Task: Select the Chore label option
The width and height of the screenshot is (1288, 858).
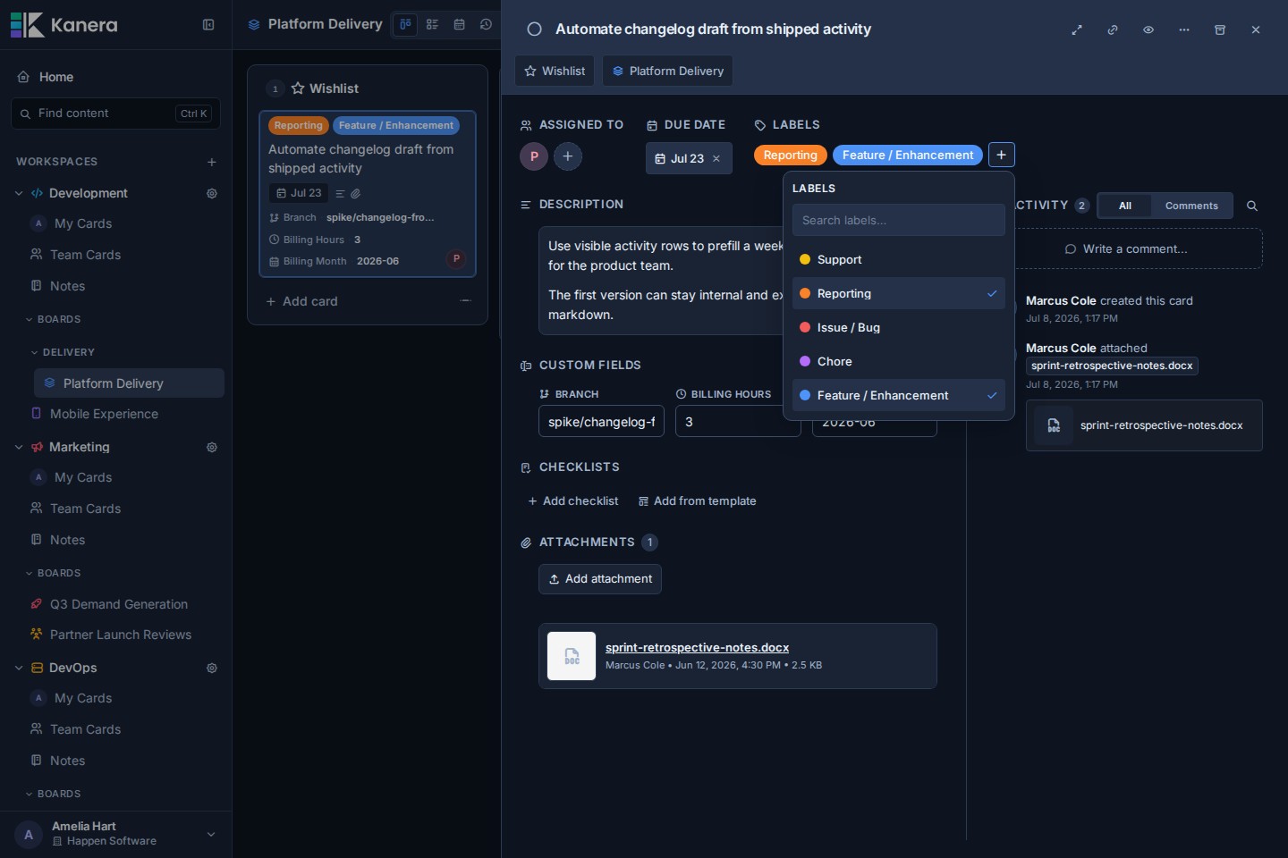Action: point(899,361)
